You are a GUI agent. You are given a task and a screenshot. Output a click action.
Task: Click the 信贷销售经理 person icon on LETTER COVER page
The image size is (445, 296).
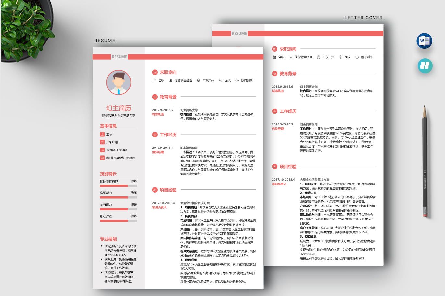(x=291, y=57)
